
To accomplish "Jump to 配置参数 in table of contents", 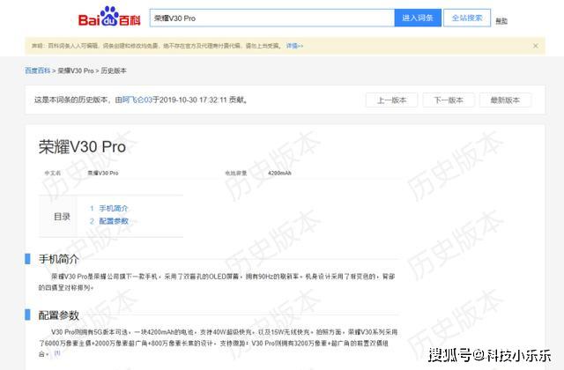I will [x=114, y=221].
